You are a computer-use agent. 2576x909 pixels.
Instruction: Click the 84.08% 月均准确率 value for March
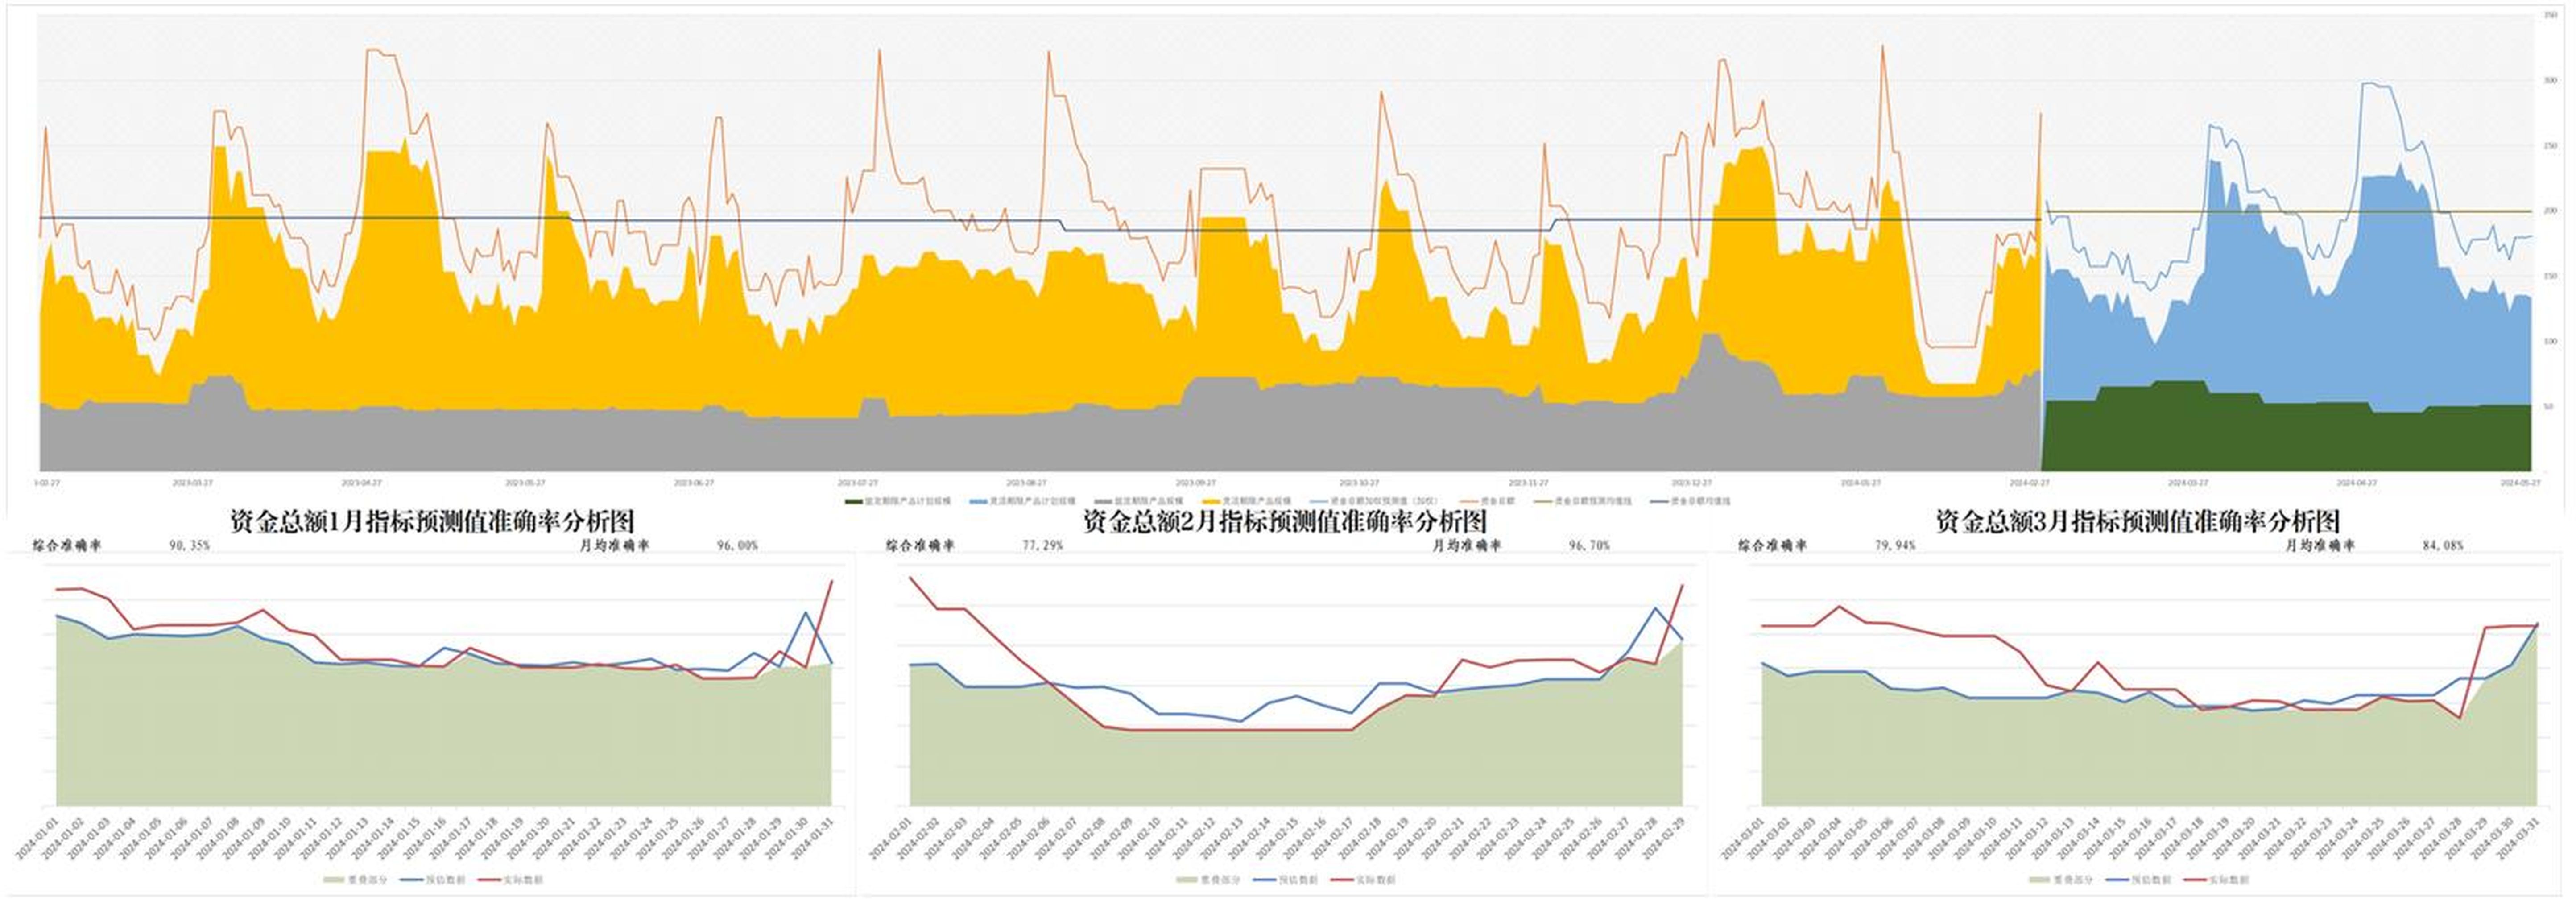tap(2442, 546)
